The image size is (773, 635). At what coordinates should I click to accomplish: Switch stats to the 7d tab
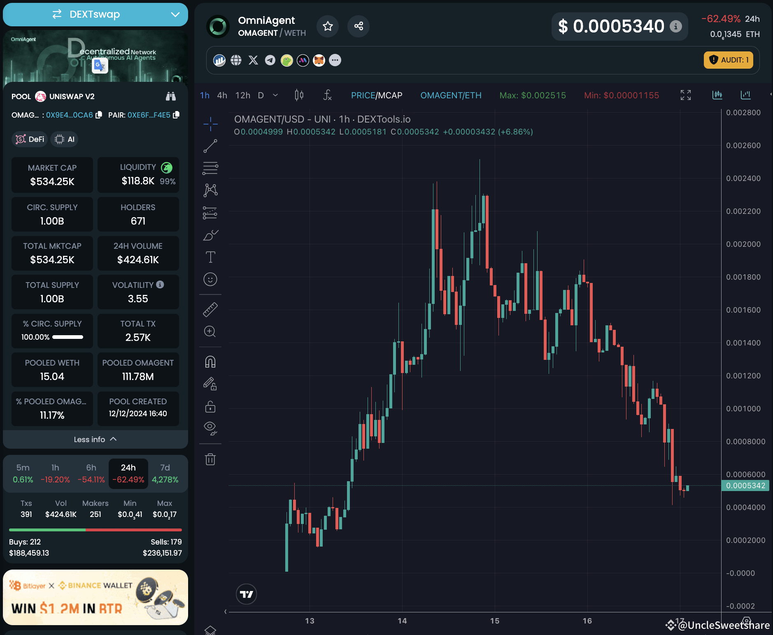point(165,473)
